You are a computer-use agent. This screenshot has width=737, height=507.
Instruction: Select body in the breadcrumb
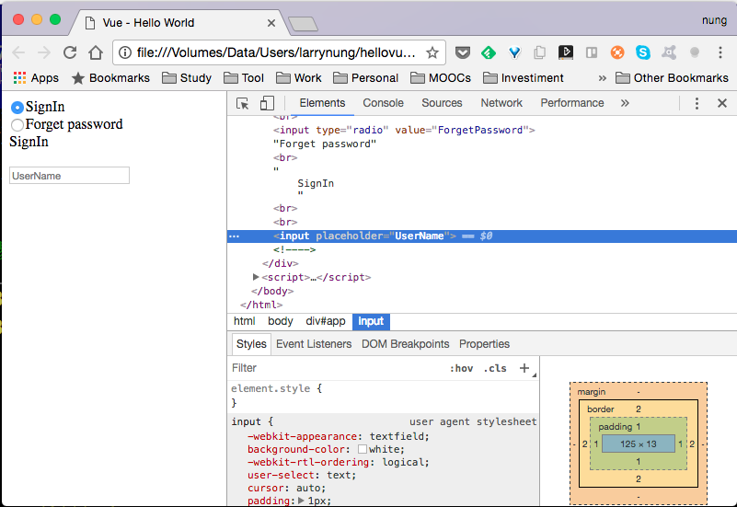pyautogui.click(x=280, y=321)
